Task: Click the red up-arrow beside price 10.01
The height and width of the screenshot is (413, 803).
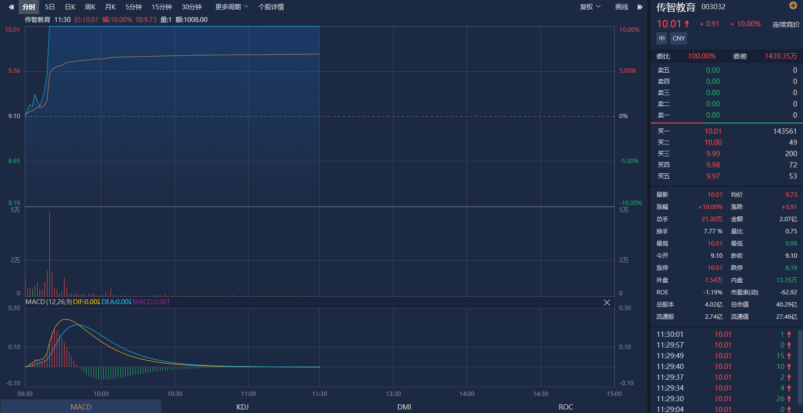Action: (x=687, y=24)
